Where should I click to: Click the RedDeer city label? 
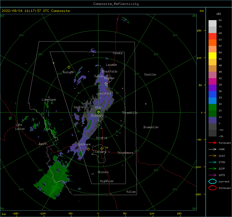click(x=109, y=78)
